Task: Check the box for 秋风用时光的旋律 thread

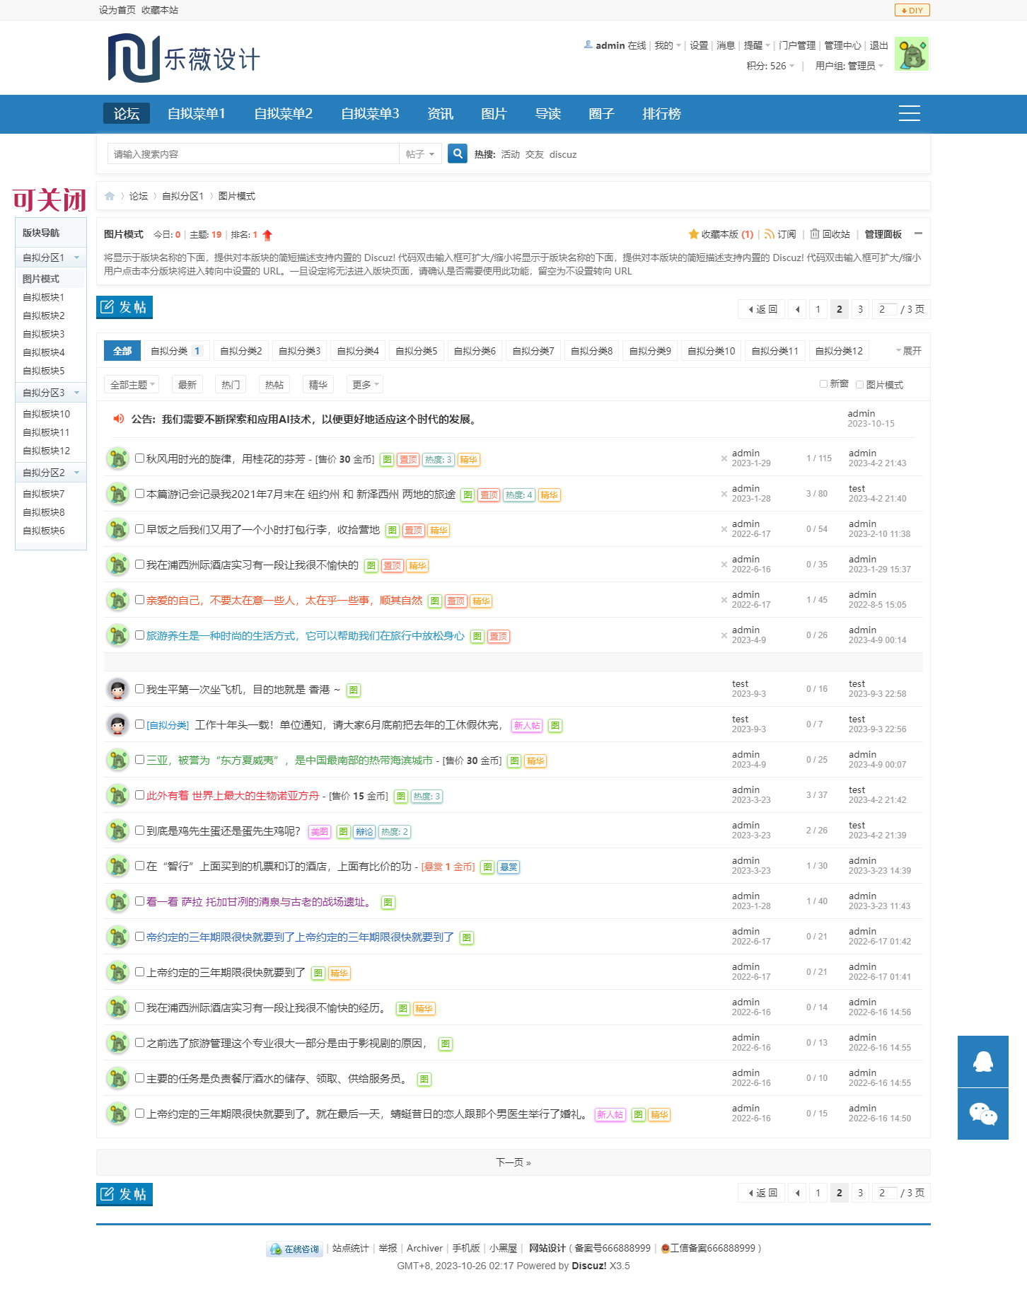Action: 139,458
